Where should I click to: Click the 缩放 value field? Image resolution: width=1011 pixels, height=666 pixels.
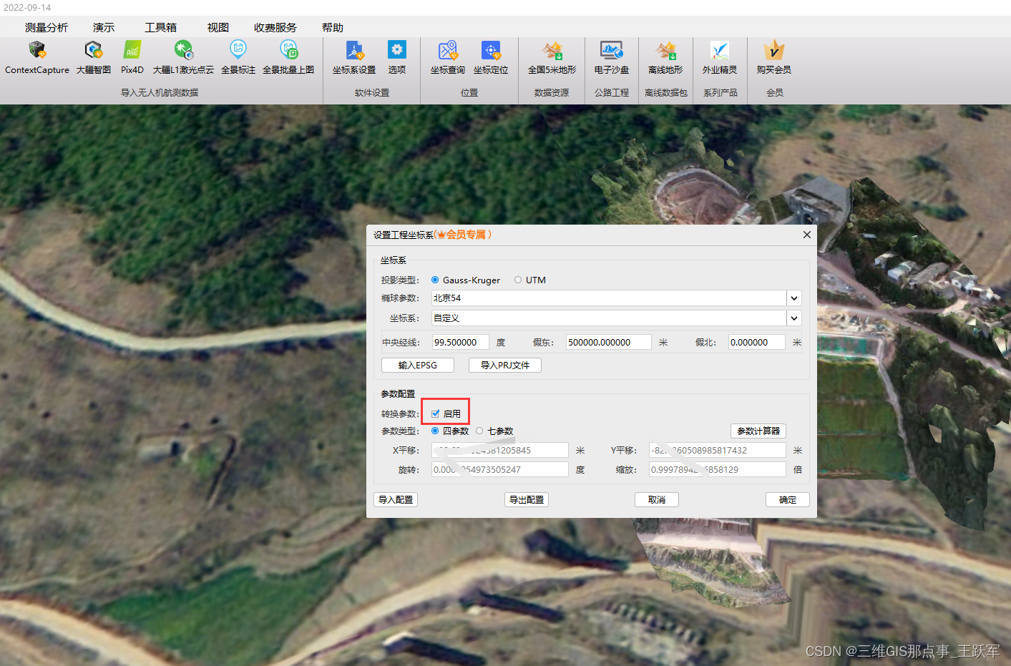718,469
